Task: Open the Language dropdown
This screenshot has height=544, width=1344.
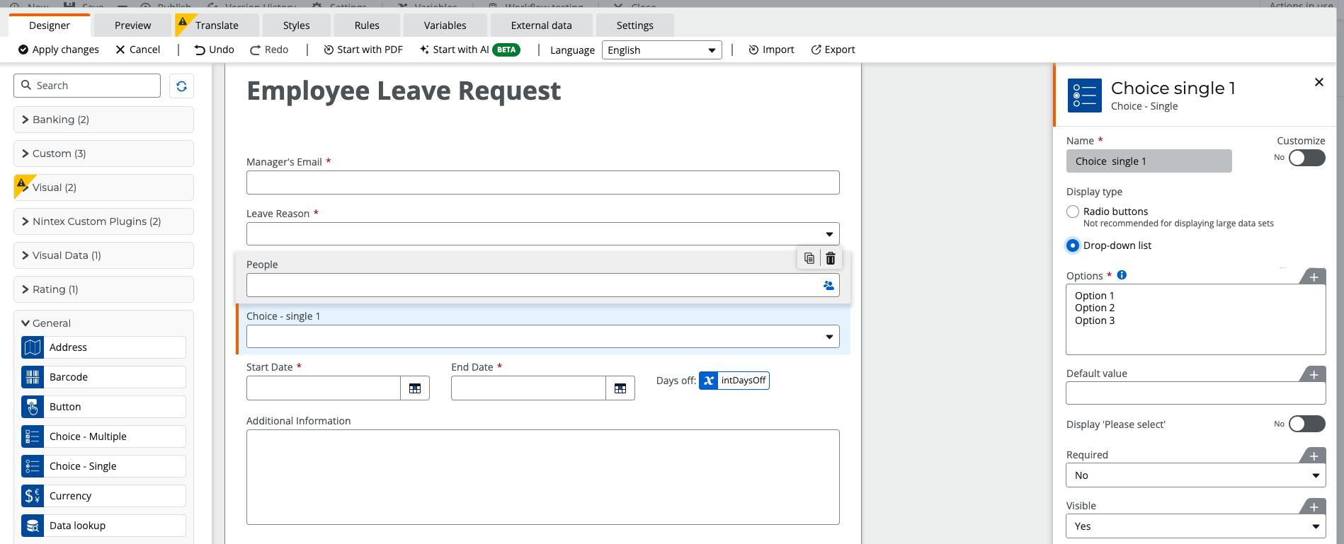Action: pos(661,50)
